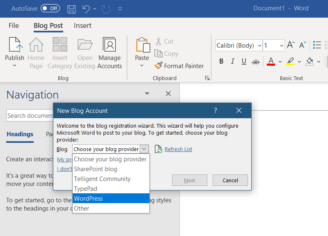Viewport: 328px width, 236px height.
Task: Open the Clipboard dialog launcher
Action: [x=207, y=78]
